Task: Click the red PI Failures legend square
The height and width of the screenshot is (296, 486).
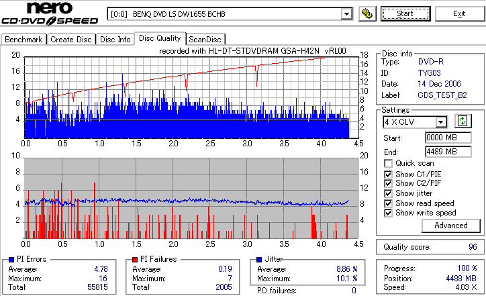Action: pyautogui.click(x=135, y=260)
